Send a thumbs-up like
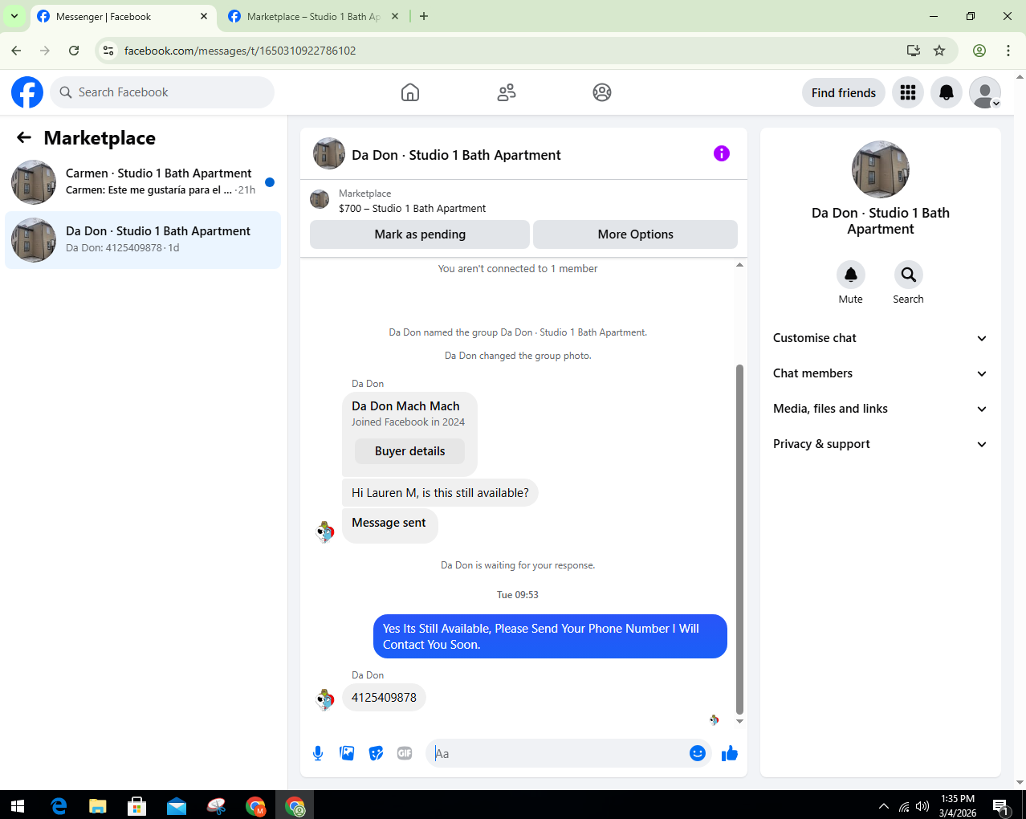1026x819 pixels. [x=730, y=753]
